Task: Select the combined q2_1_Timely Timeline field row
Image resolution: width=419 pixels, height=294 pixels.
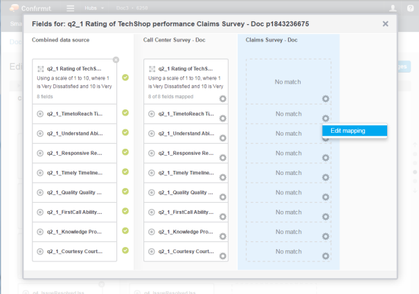Action: (75, 173)
